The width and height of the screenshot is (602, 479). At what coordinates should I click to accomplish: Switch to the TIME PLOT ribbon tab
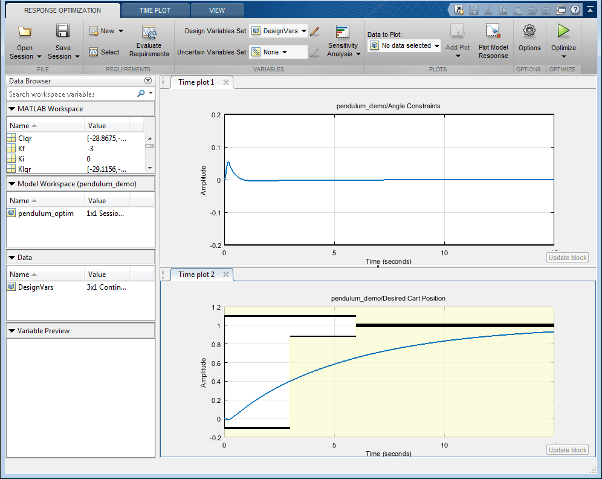[155, 10]
